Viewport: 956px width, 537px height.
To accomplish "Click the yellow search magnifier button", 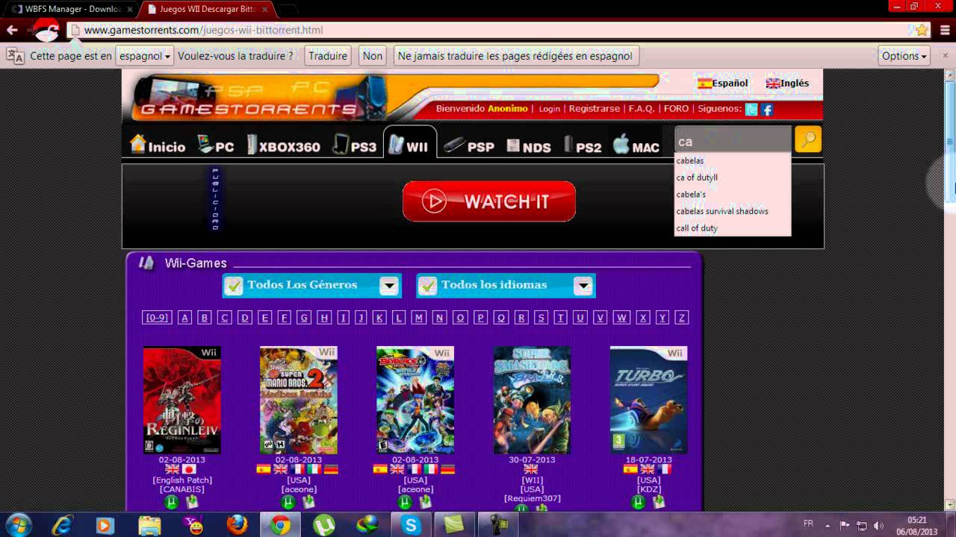I will pos(808,139).
